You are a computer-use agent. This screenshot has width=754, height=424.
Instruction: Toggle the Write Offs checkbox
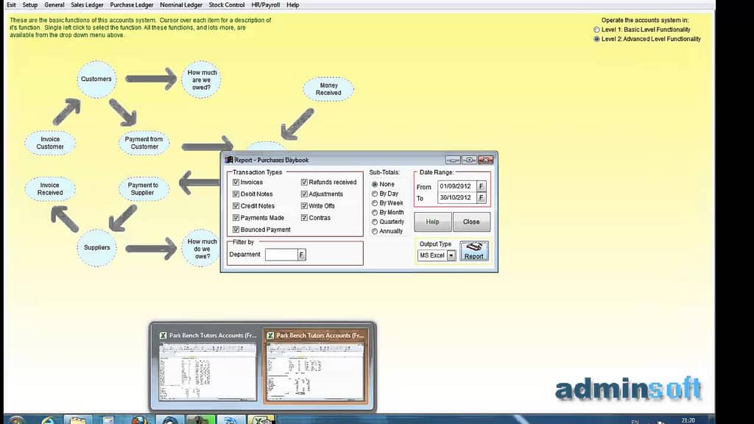click(304, 206)
